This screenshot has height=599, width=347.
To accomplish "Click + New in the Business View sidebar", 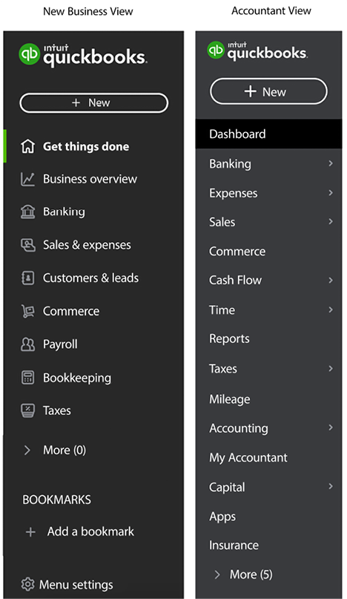I will tap(94, 102).
